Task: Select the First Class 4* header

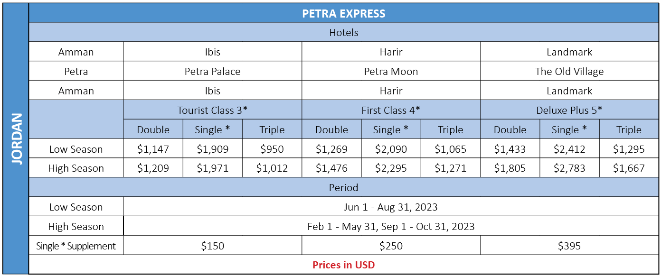Action: coord(391,110)
